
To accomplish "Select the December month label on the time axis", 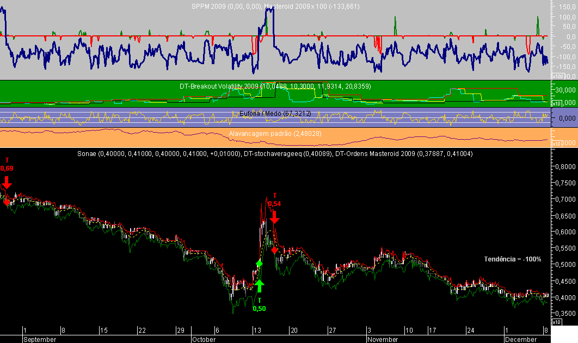I will (521, 339).
